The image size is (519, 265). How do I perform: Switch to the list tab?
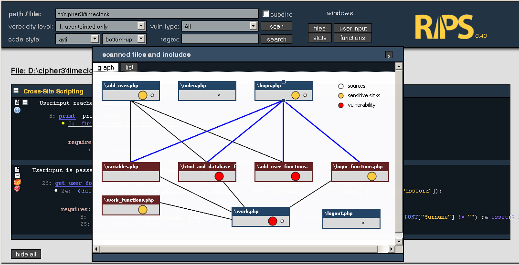tap(129, 67)
